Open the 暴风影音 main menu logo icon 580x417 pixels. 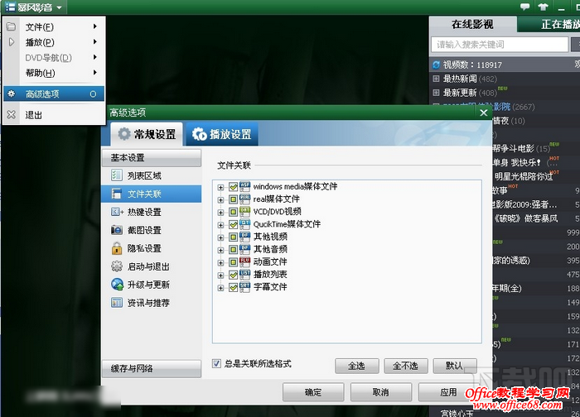10,7
